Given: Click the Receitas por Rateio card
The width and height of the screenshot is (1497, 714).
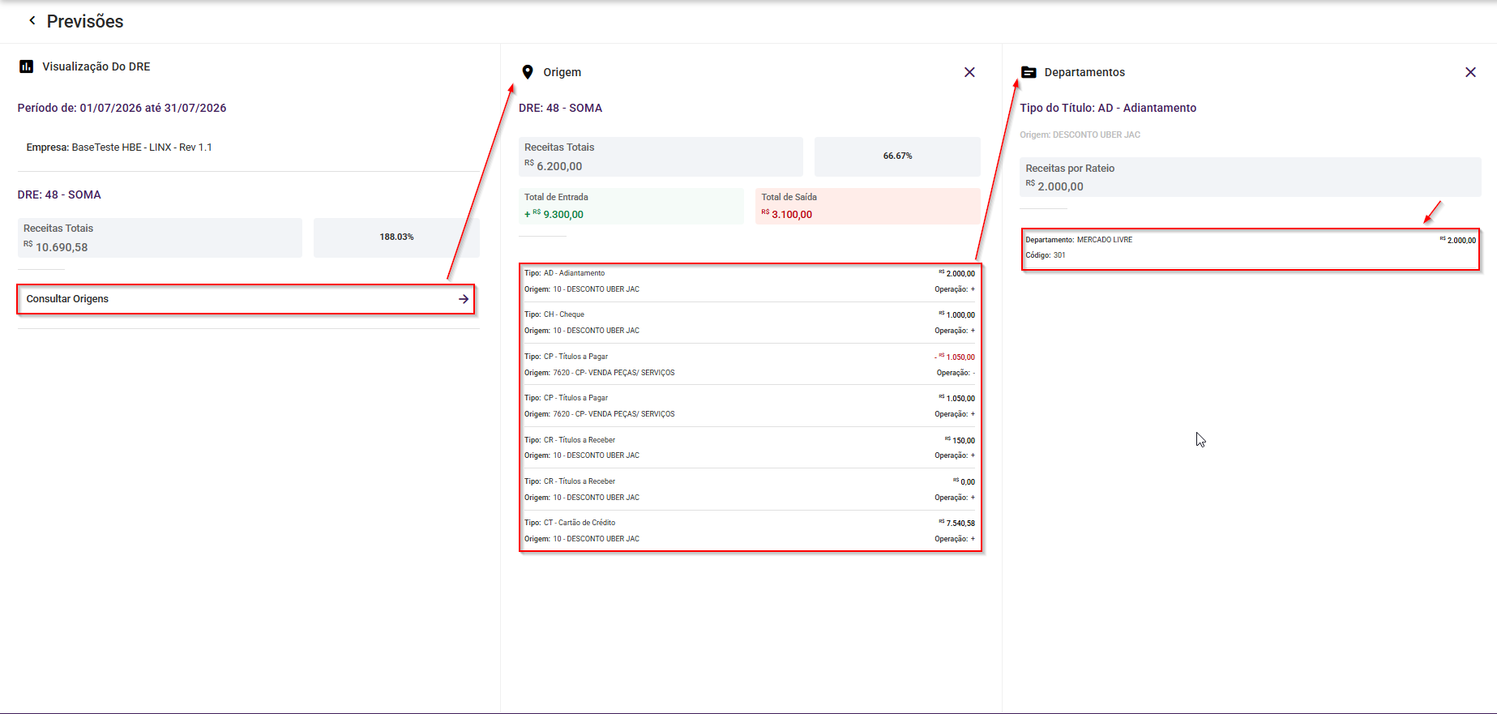Looking at the screenshot, I should (x=1250, y=177).
